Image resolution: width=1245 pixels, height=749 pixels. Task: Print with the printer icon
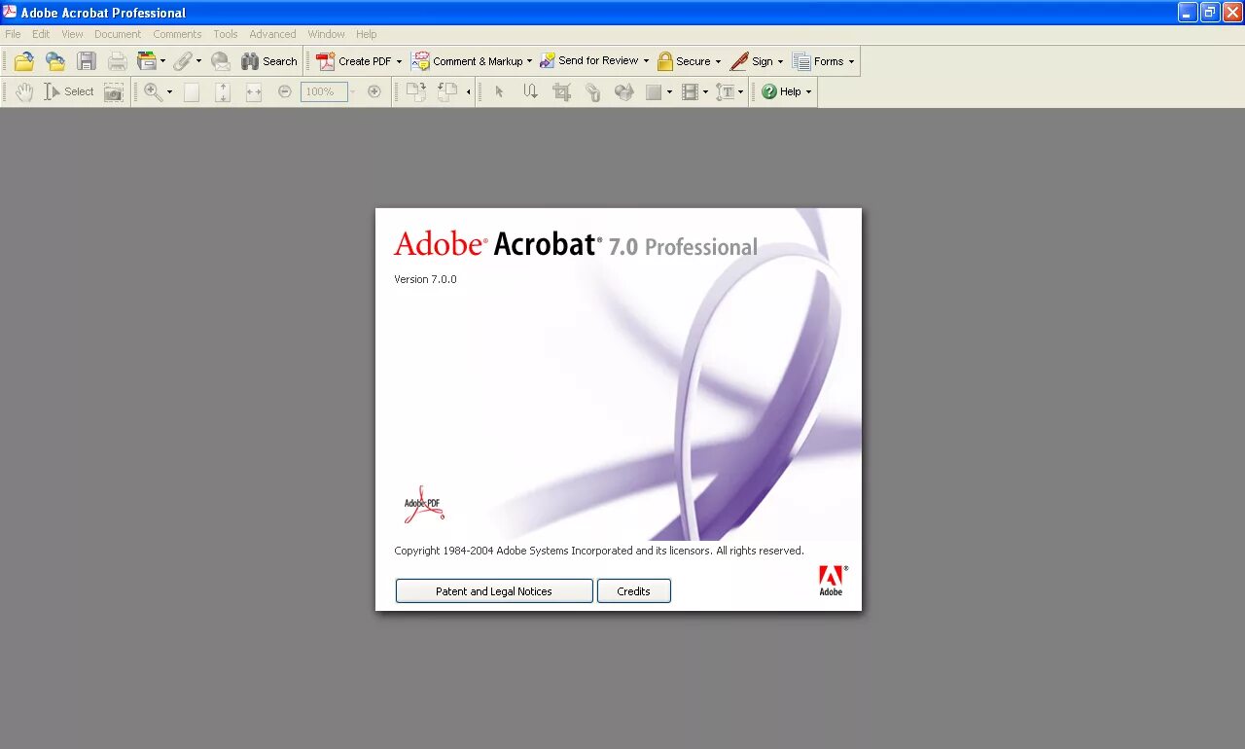tap(118, 61)
